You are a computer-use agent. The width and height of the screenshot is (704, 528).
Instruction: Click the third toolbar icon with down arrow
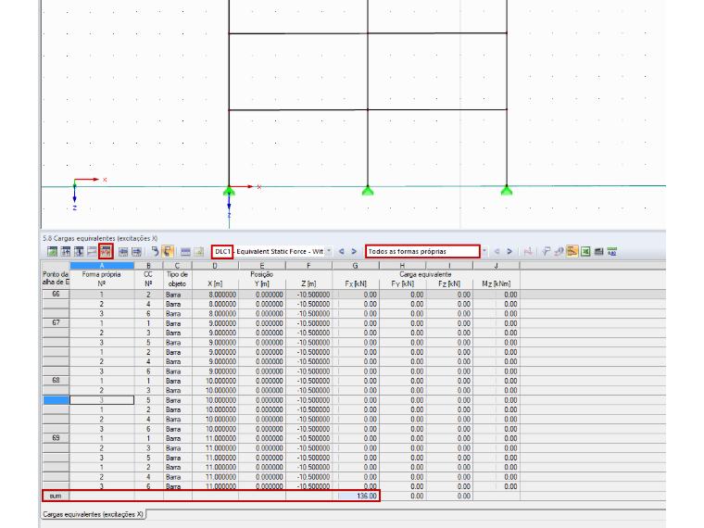tap(79, 251)
